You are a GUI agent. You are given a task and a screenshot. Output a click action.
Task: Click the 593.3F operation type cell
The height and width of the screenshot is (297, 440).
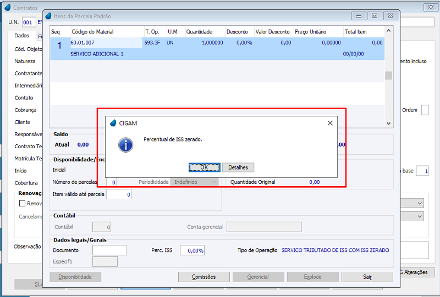click(152, 43)
